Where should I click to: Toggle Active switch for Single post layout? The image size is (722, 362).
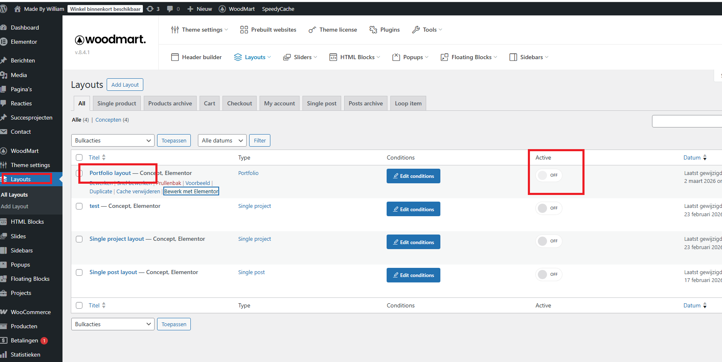click(549, 275)
